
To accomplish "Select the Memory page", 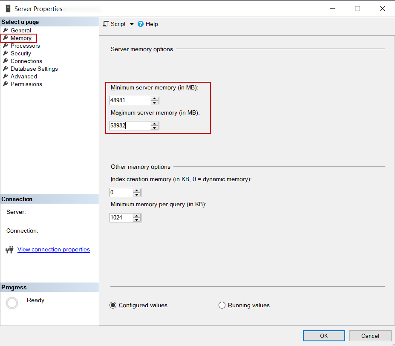I will 21,38.
